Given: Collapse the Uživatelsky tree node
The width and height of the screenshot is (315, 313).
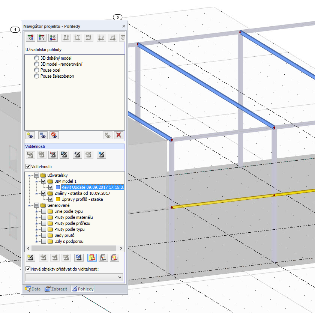Looking at the screenshot, I should click(29, 175).
